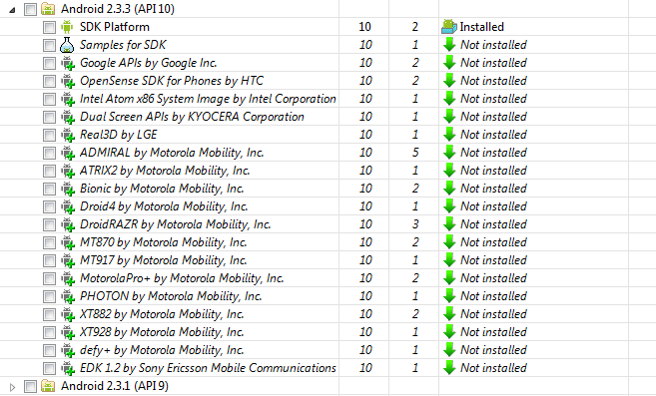Click the Android 2.3.1 (API 9) folder icon
This screenshot has width=656, height=396.
[48, 386]
